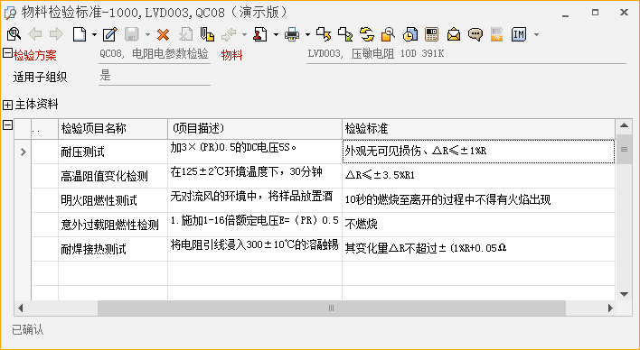Open dropdown arrow next to stamp icon
The height and width of the screenshot is (350, 640).
click(x=276, y=34)
